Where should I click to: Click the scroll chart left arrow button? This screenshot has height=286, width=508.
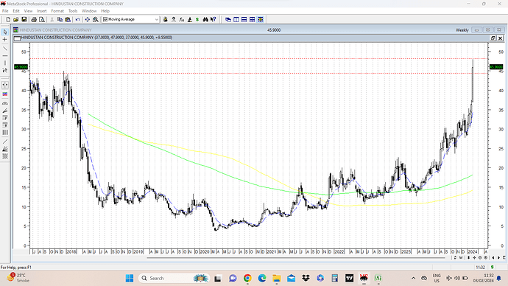tap(493, 257)
